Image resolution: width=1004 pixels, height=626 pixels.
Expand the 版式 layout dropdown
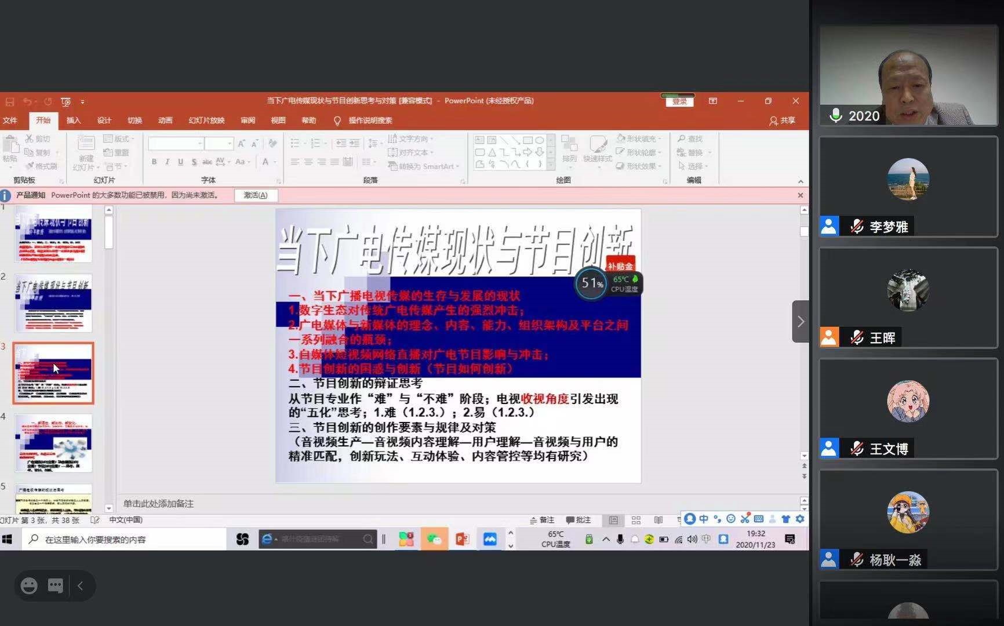point(119,139)
